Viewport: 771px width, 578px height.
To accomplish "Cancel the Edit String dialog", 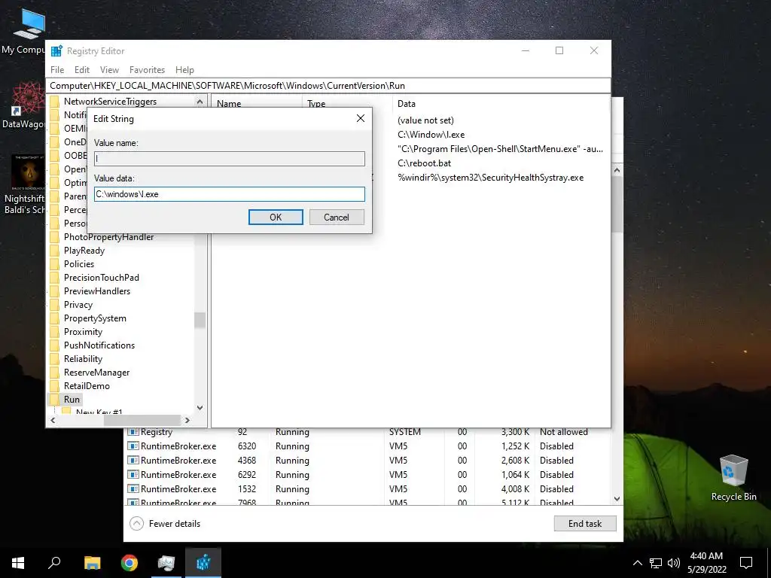I will click(337, 218).
